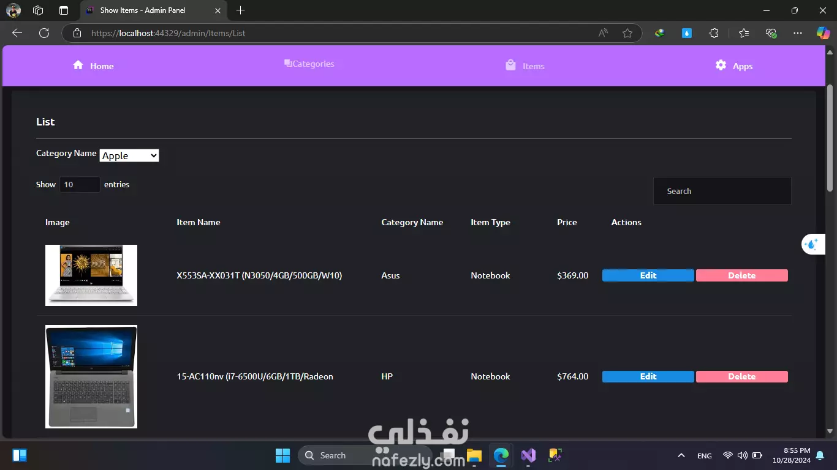The image size is (837, 470).
Task: Sort by Item Type column header
Action: (490, 222)
